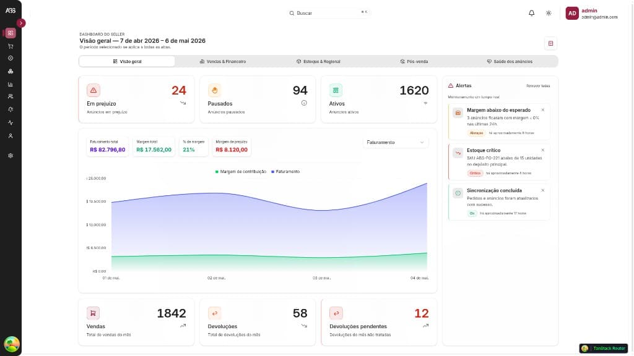Click the 21% margin value
This screenshot has width=634, height=356.
pos(189,150)
